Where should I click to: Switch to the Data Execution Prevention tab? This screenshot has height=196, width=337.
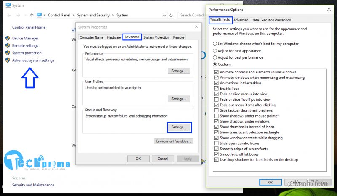point(271,20)
